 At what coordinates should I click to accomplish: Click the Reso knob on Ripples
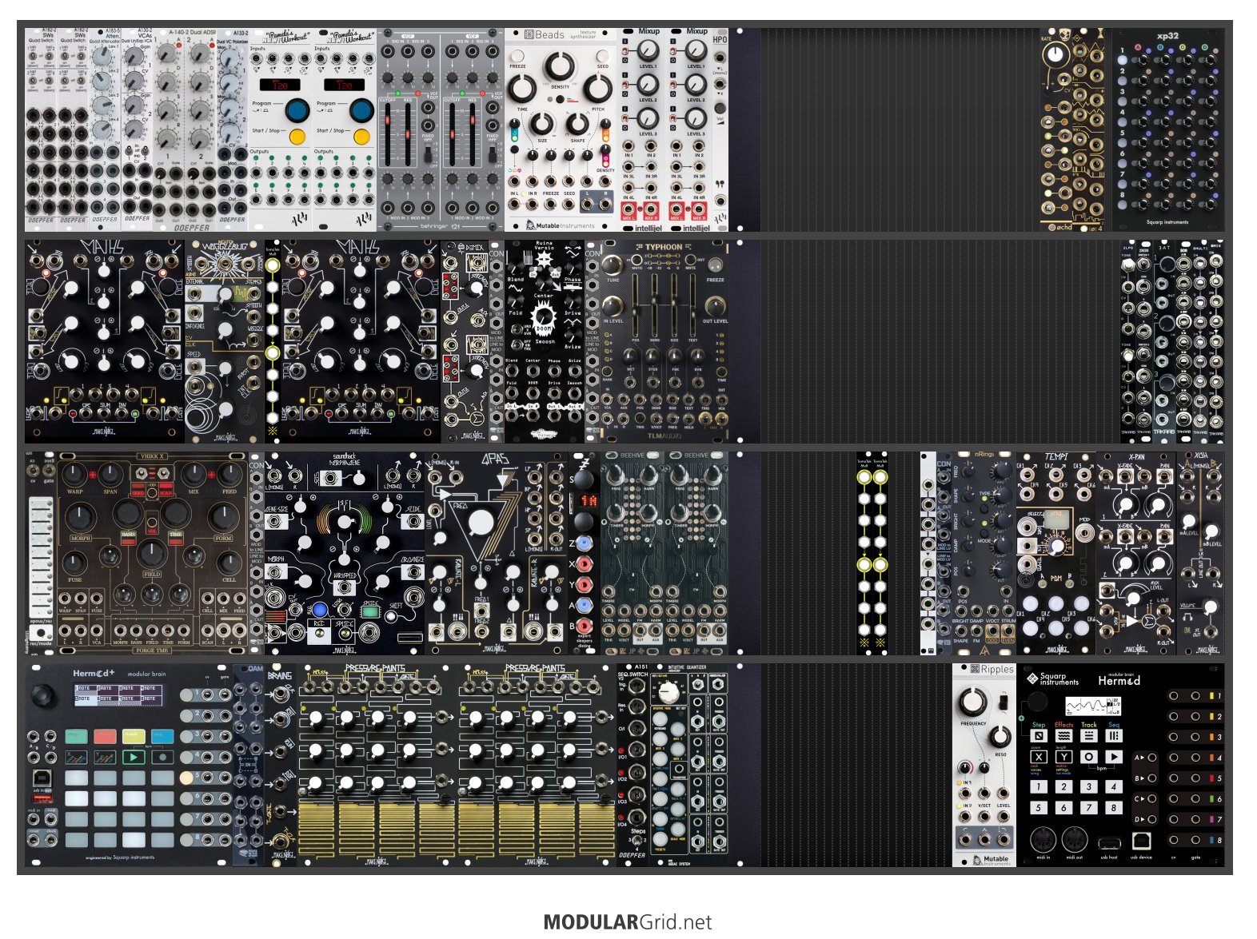[x=1000, y=736]
